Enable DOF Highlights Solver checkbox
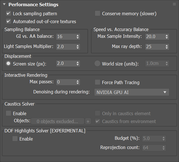179x162 pixels. (15, 139)
